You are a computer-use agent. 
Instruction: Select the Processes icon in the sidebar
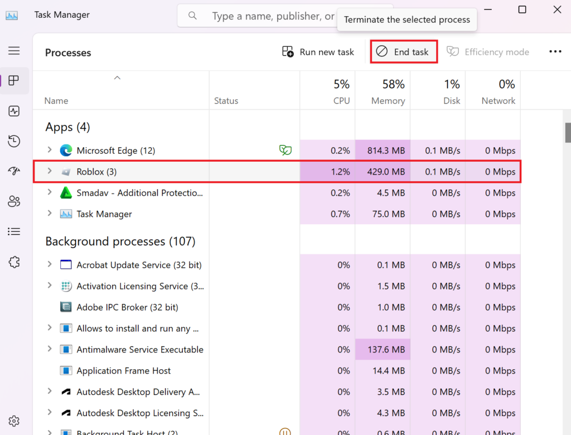14,80
